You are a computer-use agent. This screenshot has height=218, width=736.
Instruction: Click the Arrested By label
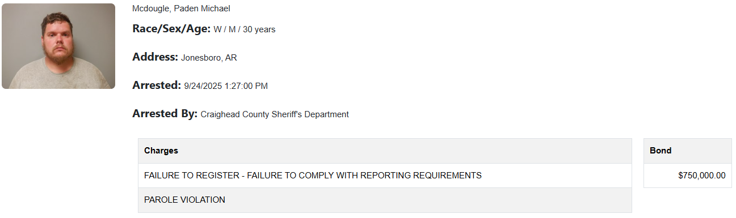pyautogui.click(x=165, y=114)
